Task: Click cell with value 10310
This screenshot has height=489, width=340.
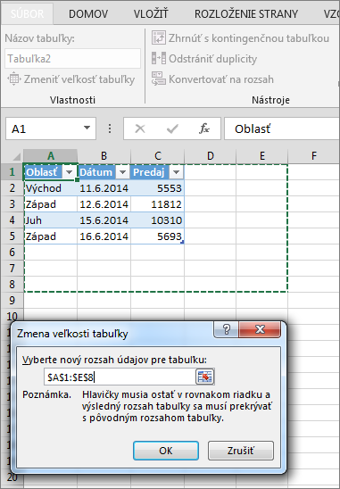Action: (158, 220)
